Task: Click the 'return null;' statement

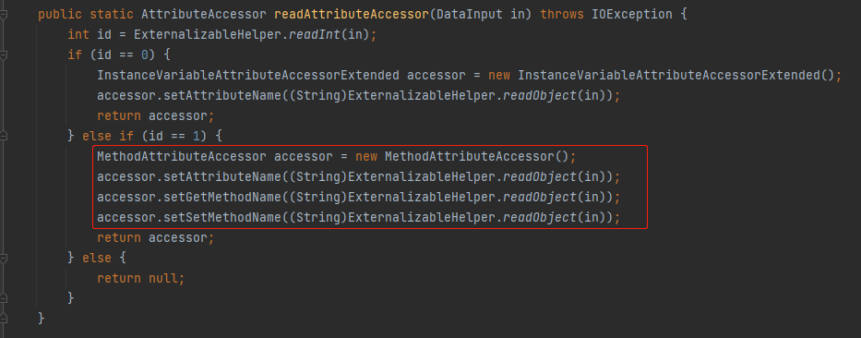Action: tap(141, 279)
